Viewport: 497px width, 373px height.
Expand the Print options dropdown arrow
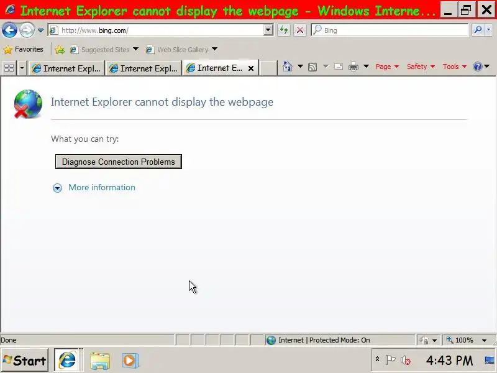point(366,67)
